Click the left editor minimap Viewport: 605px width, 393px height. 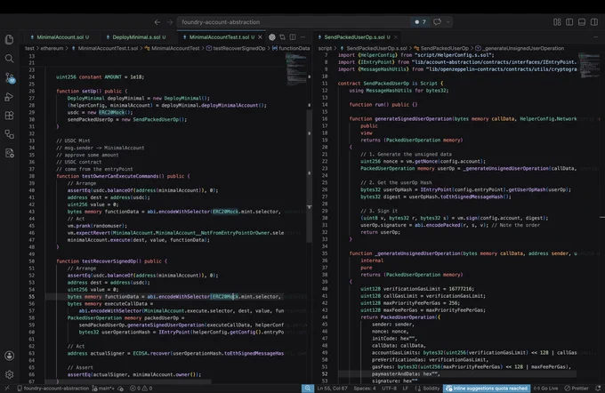pos(296,68)
